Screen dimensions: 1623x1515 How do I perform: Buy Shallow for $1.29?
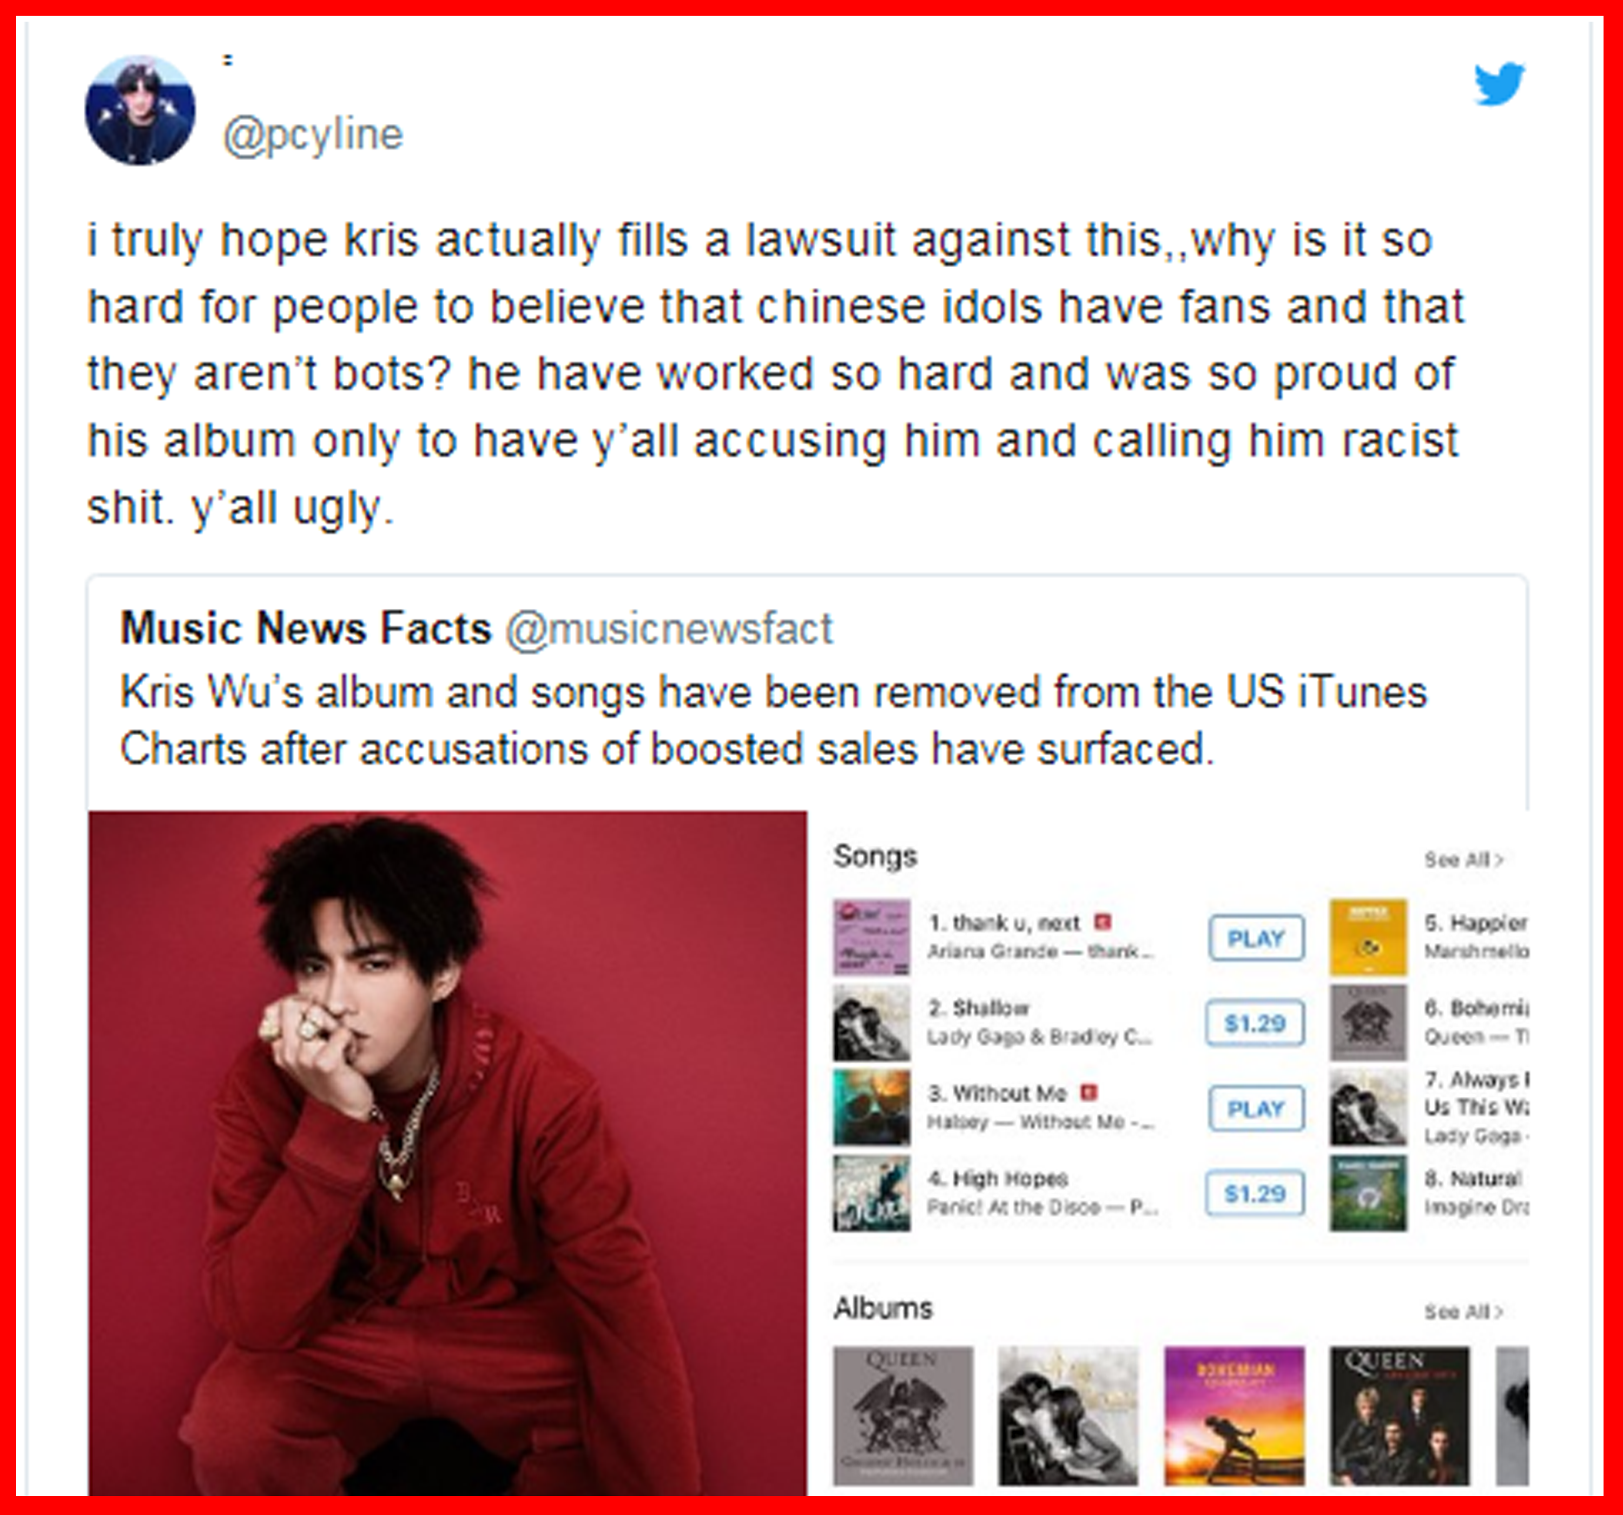(x=1256, y=1023)
